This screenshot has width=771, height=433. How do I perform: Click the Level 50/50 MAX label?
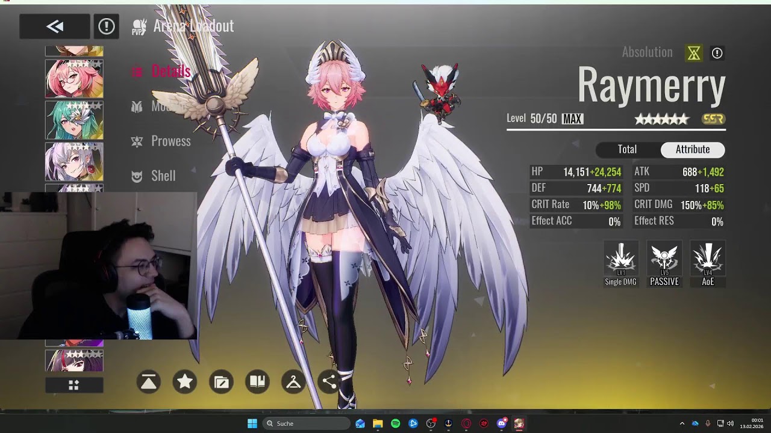(545, 118)
